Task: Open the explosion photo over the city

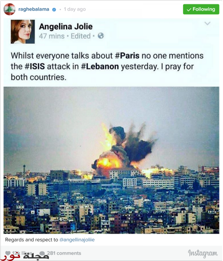Action: [x=111, y=160]
